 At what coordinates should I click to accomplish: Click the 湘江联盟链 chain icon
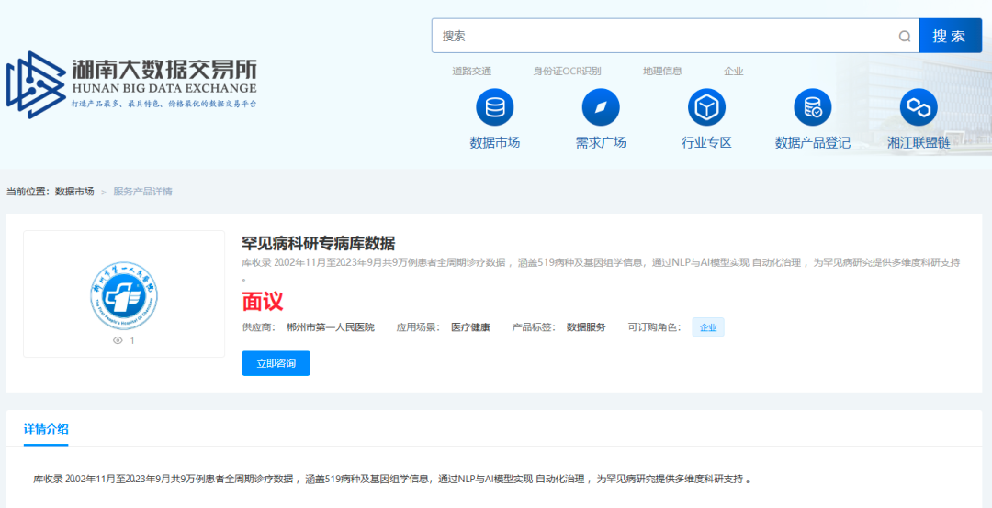click(919, 108)
